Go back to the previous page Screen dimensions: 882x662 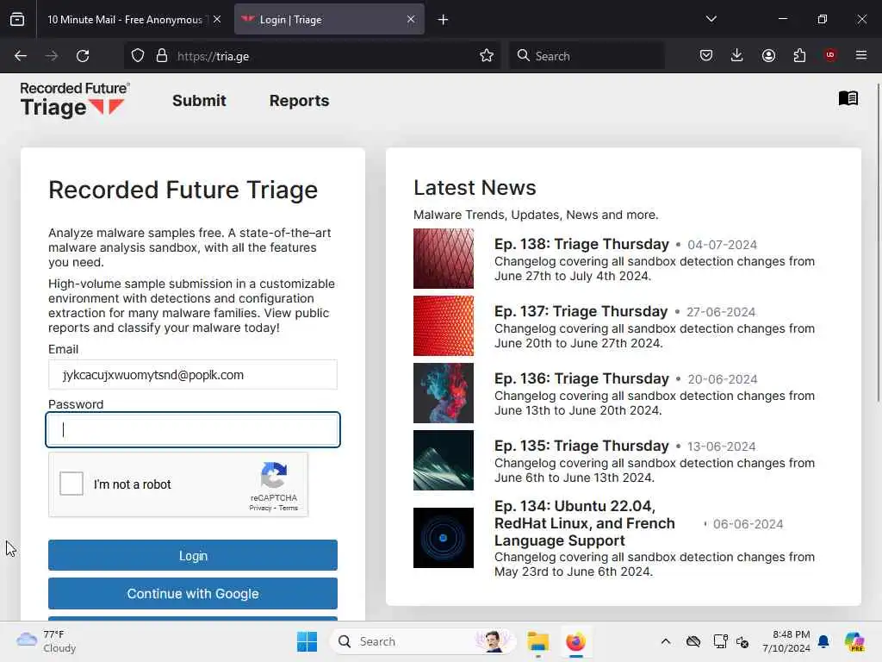coord(21,56)
